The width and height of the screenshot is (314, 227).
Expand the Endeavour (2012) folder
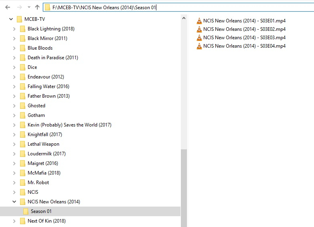pos(14,77)
